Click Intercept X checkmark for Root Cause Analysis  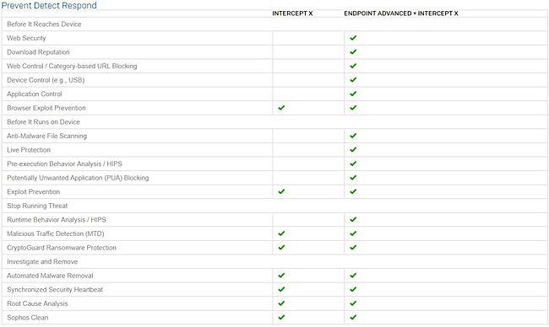point(281,303)
